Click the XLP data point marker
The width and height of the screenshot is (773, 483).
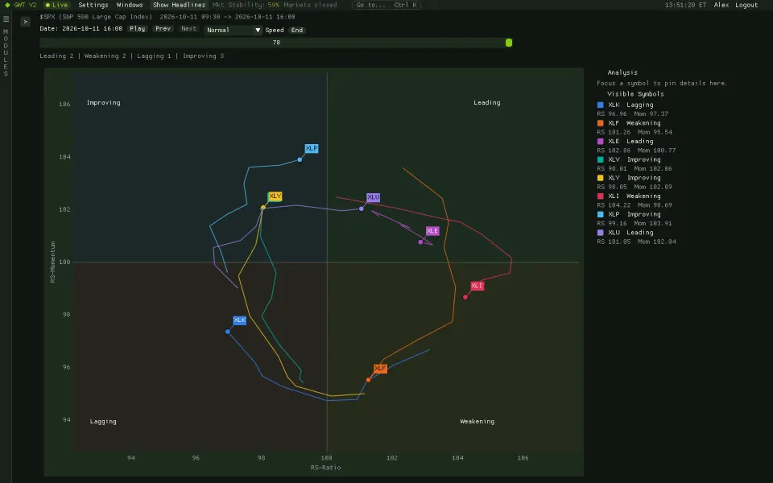(x=300, y=159)
